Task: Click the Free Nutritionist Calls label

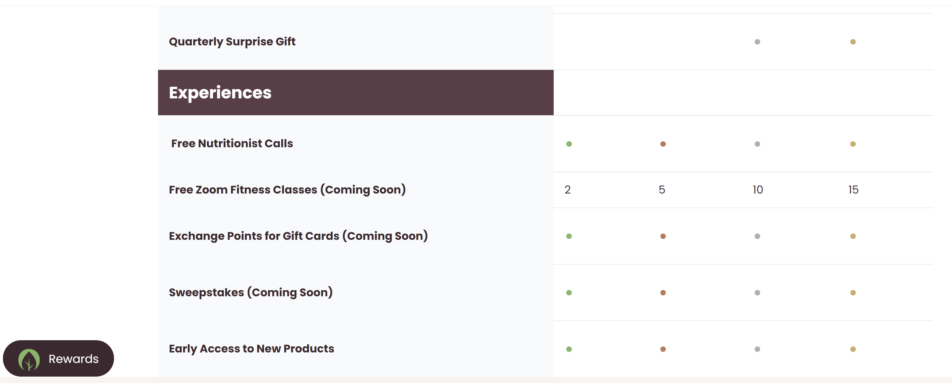Action: [x=232, y=143]
